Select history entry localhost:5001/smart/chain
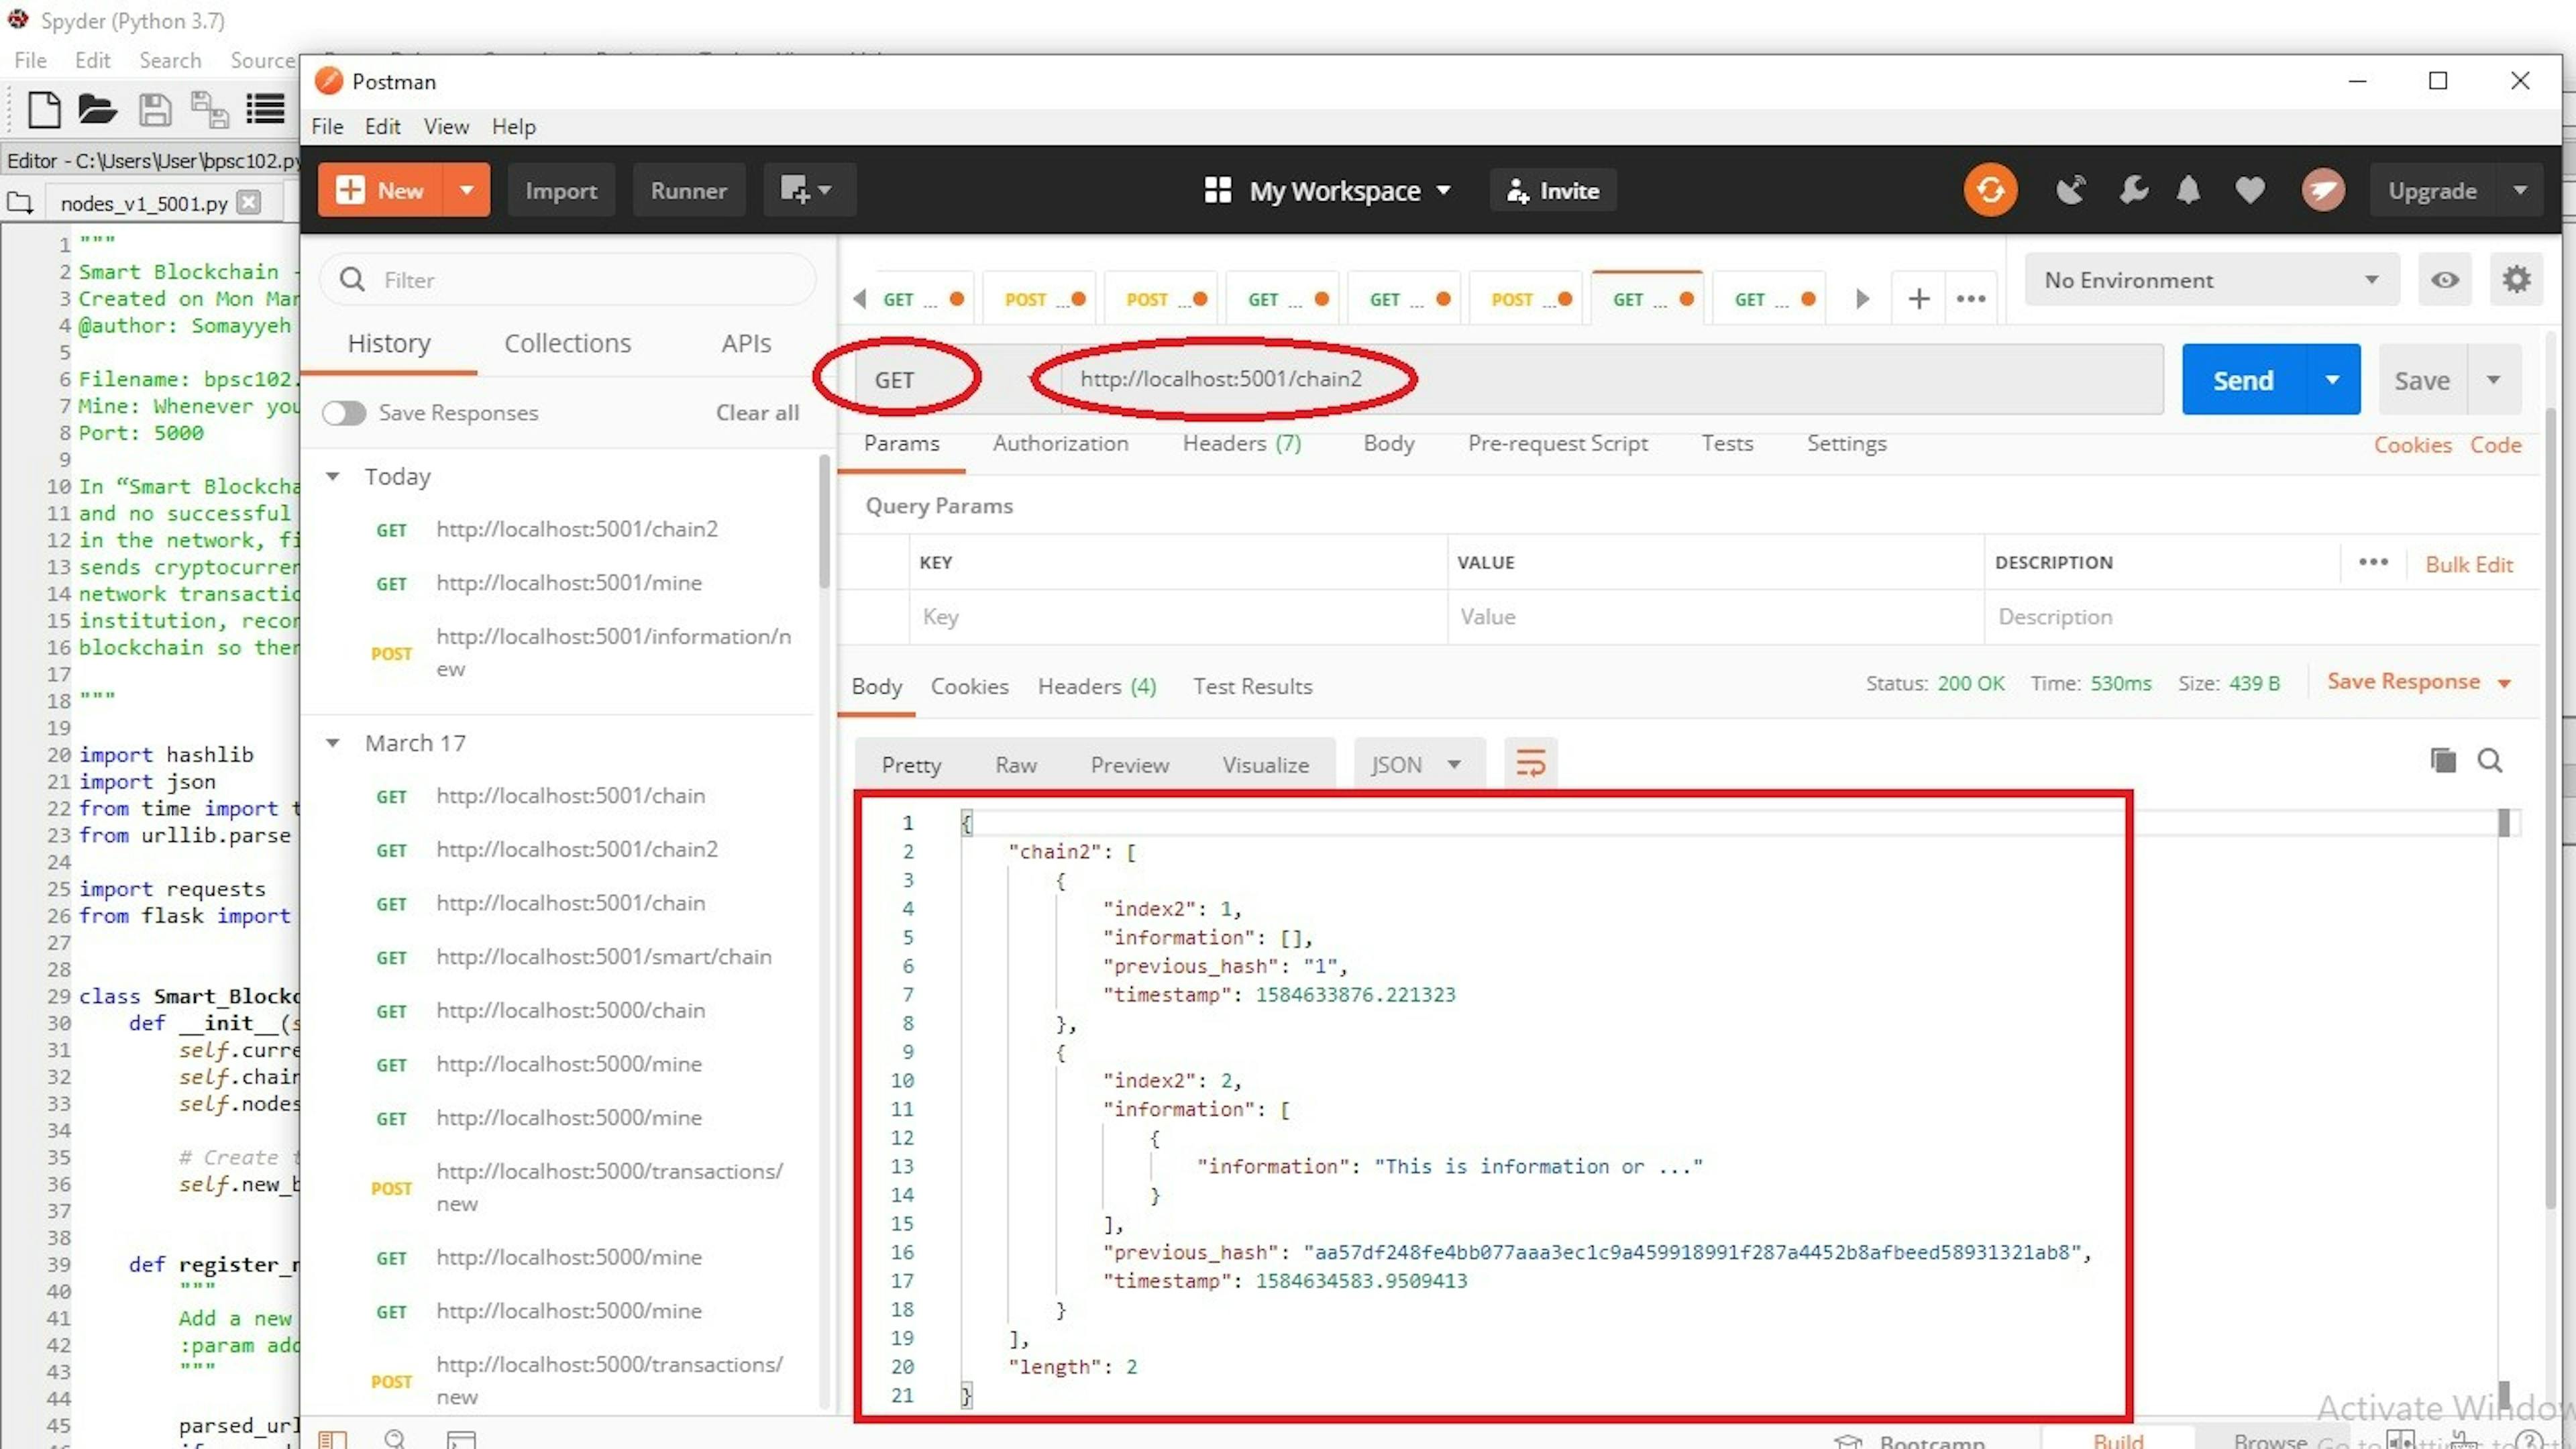Image resolution: width=2576 pixels, height=1449 pixels. (x=603, y=957)
